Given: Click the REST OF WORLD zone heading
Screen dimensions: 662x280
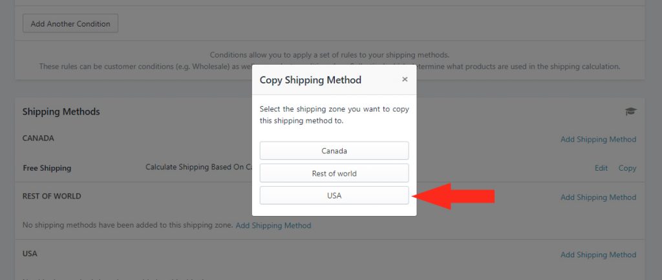Looking at the screenshot, I should (52, 196).
